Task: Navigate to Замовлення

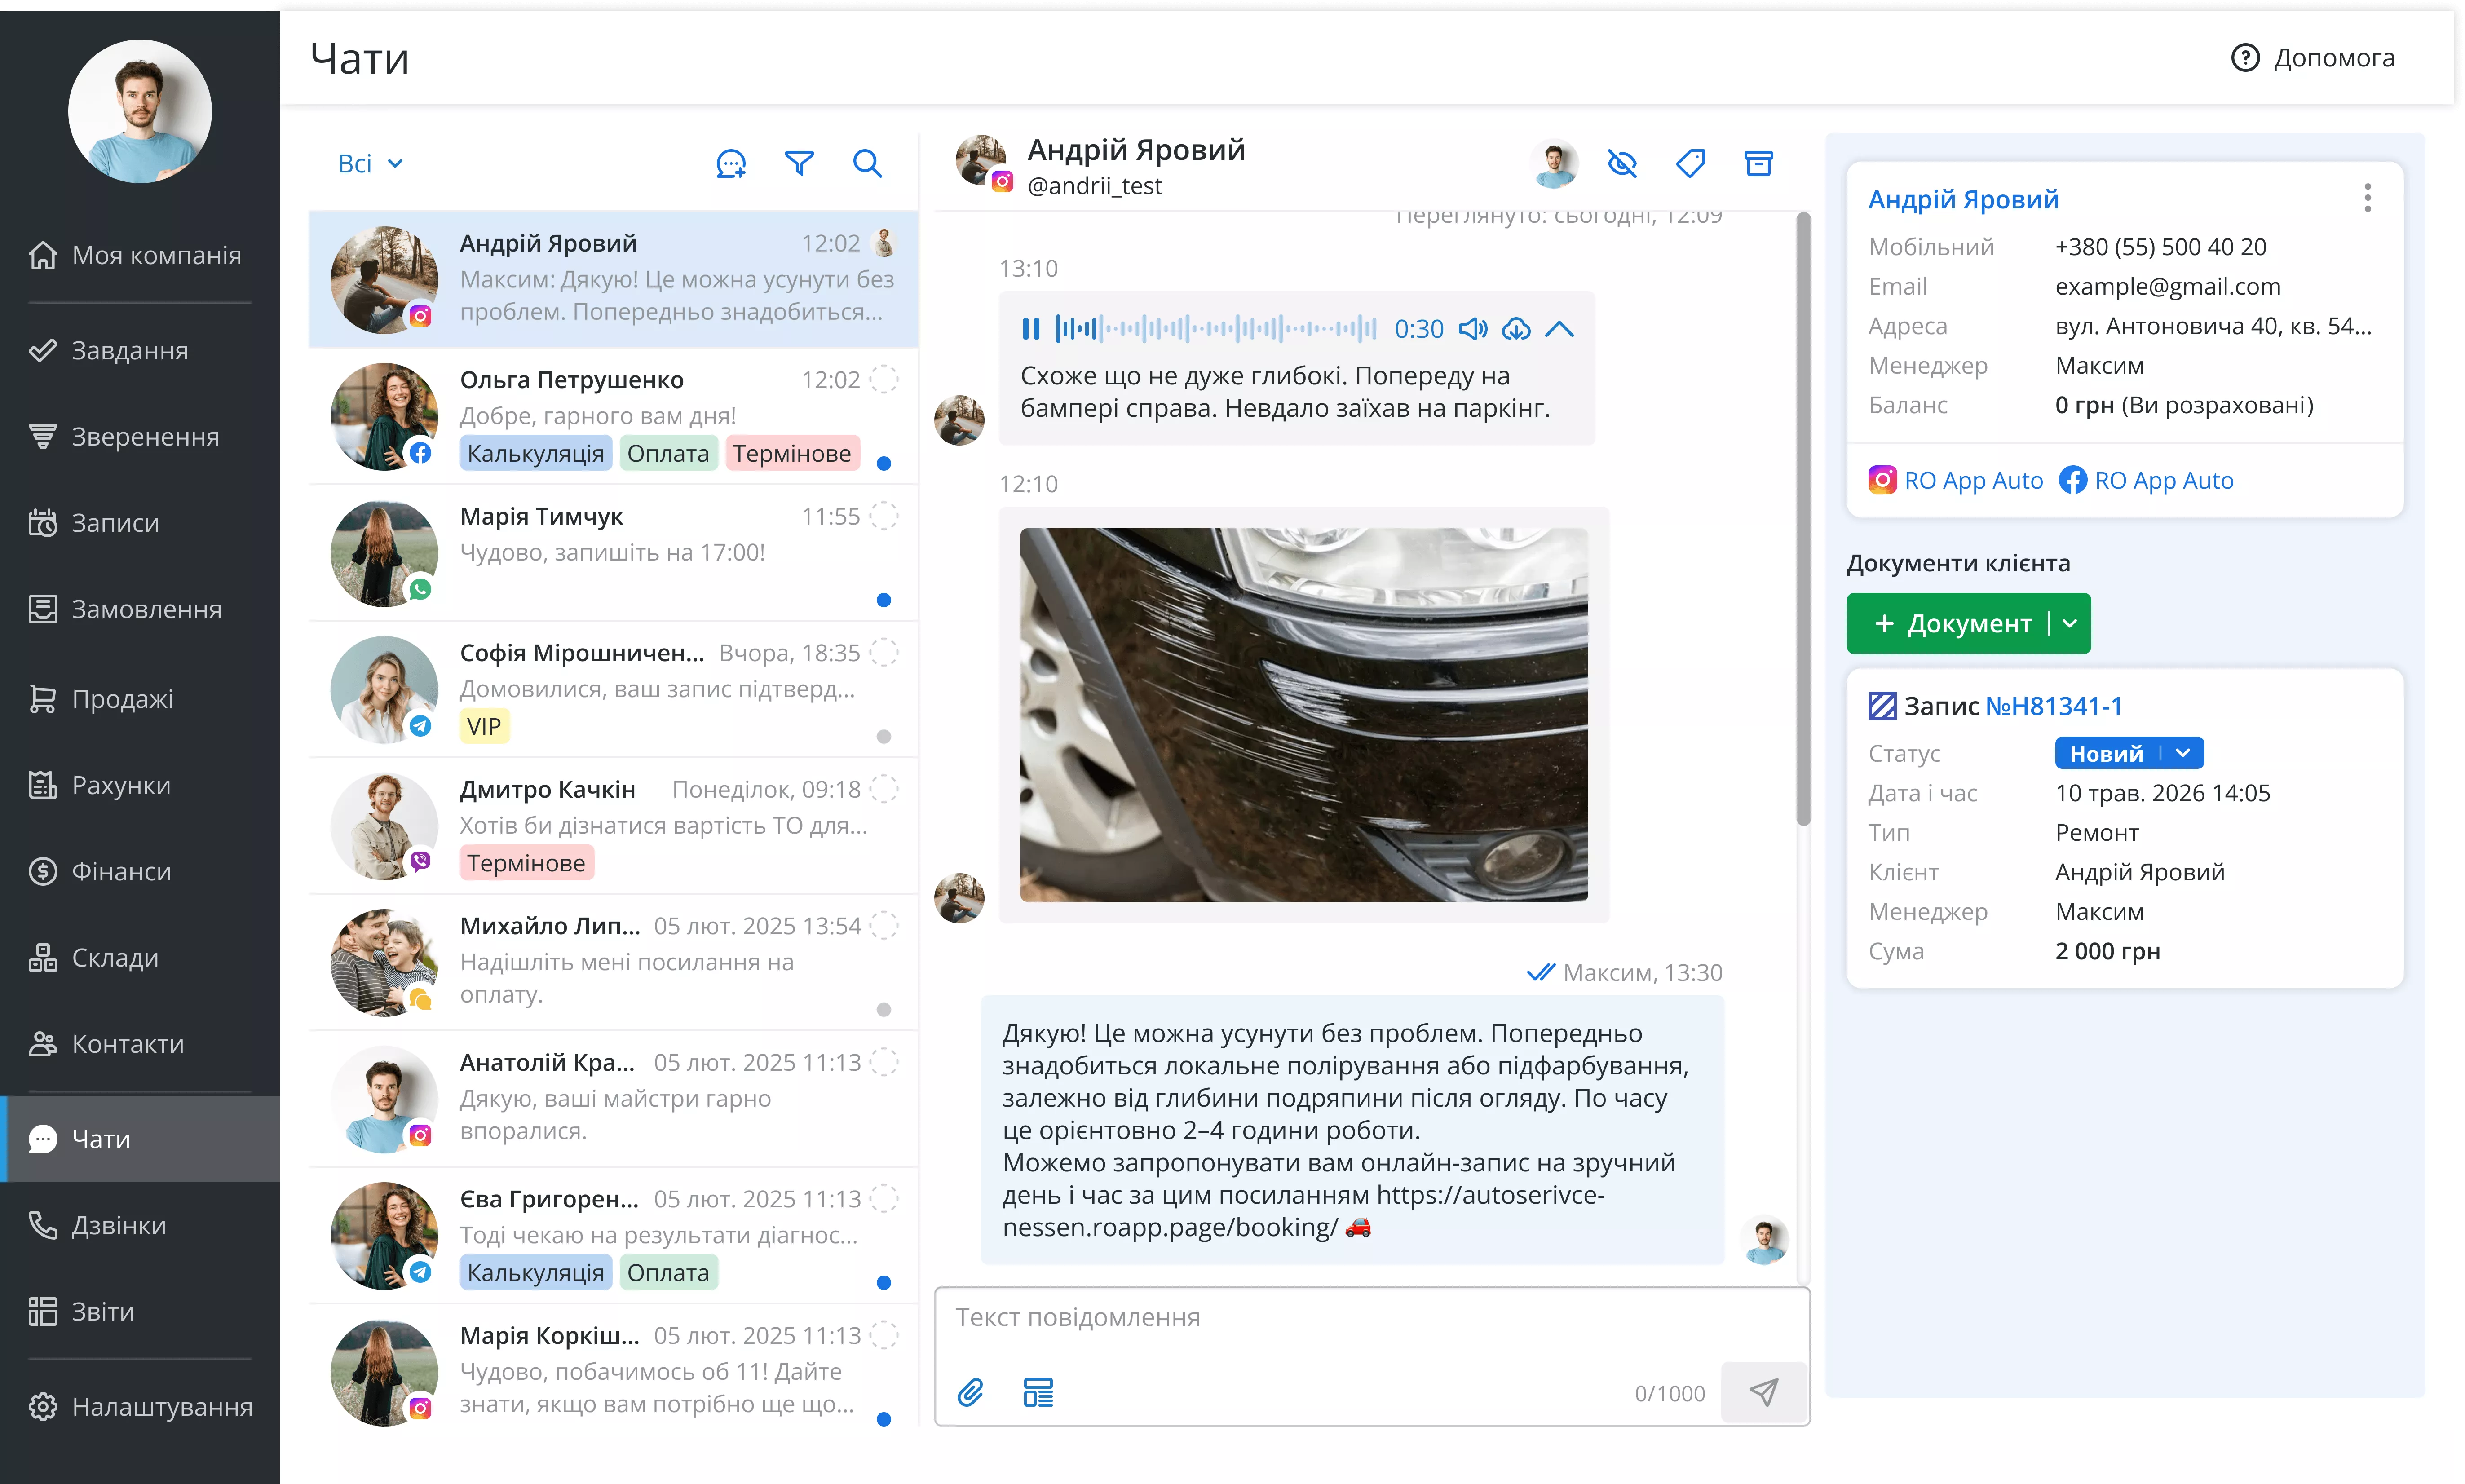Action: pos(140,609)
